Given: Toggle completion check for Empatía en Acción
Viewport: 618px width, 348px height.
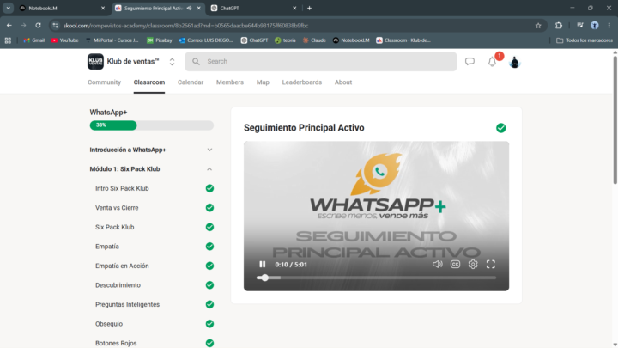Looking at the screenshot, I should (209, 266).
